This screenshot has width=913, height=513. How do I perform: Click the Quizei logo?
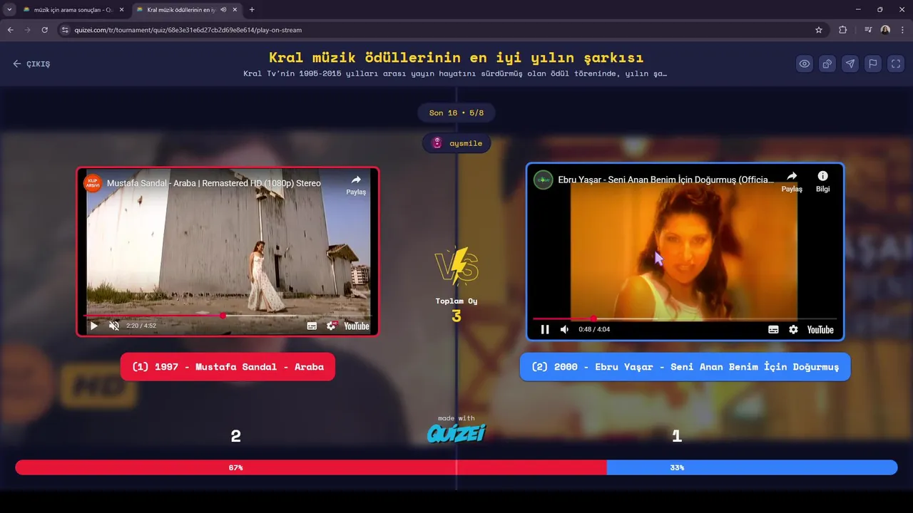pos(456,432)
